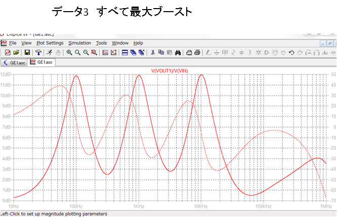Image resolution: width=337 pixels, height=217 pixels.
Task: Run simulation with the running man icon
Action: click(50, 53)
